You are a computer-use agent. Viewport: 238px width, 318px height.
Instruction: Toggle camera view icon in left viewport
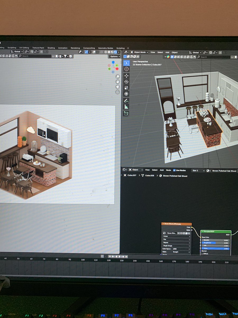[117, 87]
